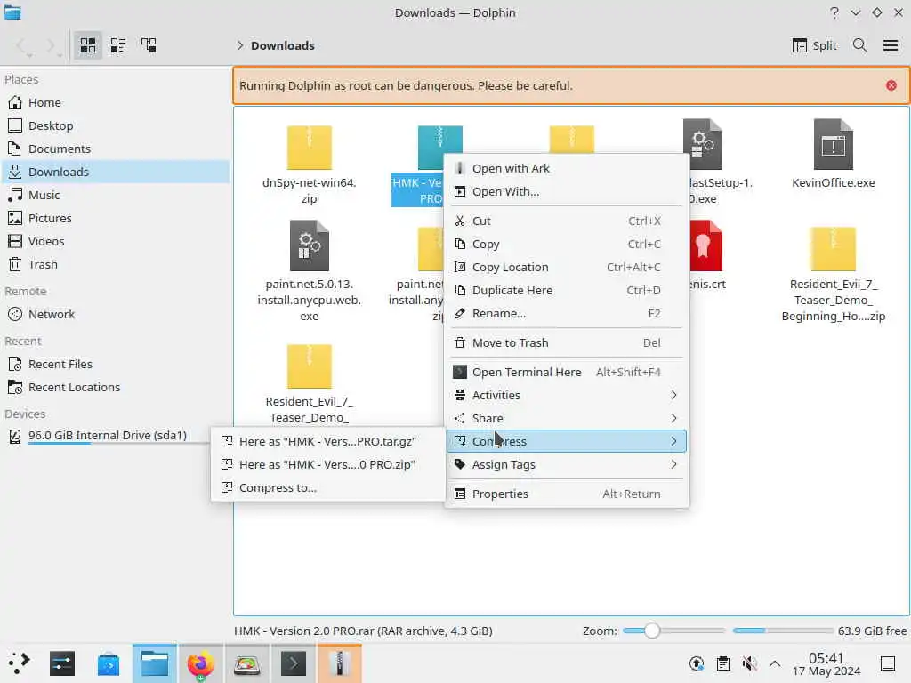Open Konsole terminal from taskbar
Screen dimensions: 911x683
point(294,663)
